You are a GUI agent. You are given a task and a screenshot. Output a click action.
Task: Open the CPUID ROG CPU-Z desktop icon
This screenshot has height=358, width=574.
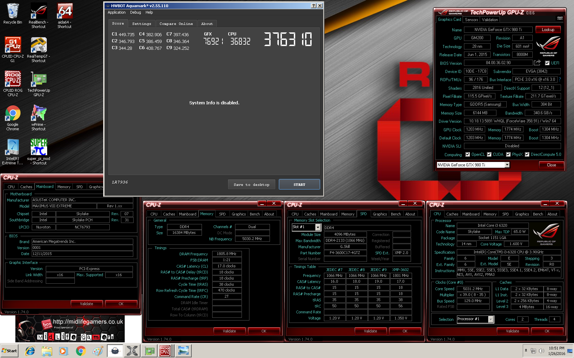point(13,84)
